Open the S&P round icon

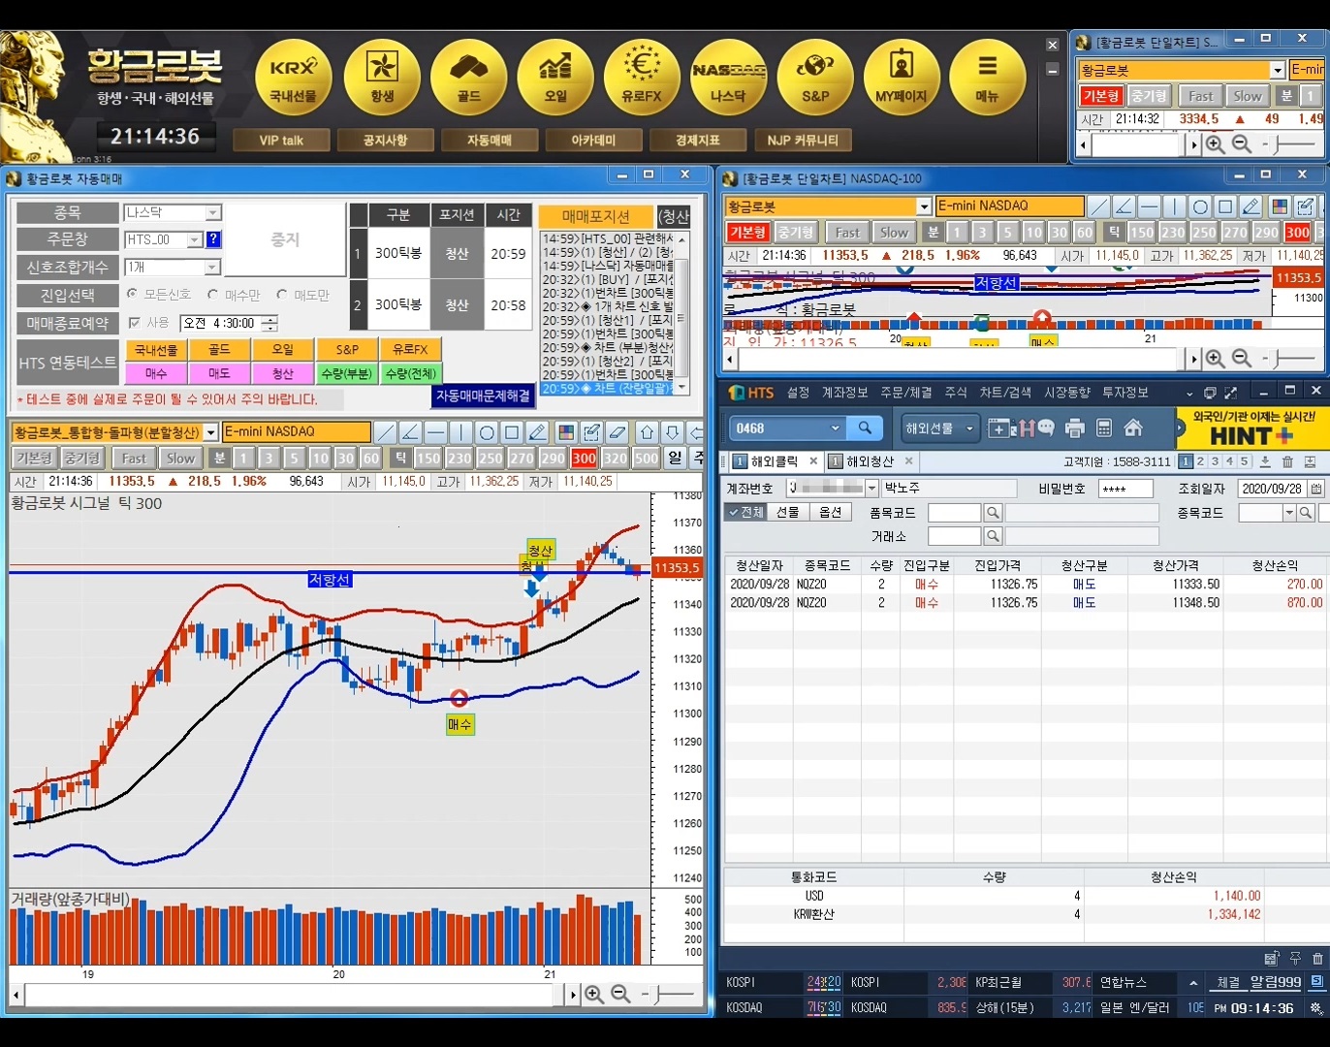click(x=815, y=78)
